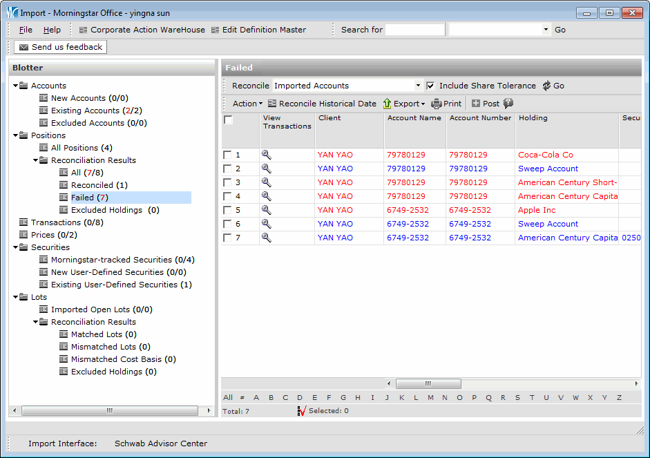Click the Search for input field
The height and width of the screenshot is (458, 650).
click(414, 30)
